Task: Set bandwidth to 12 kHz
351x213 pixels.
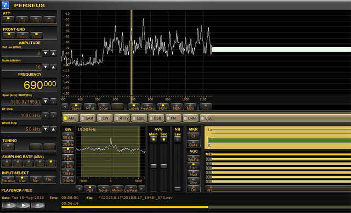Action: click(68, 150)
